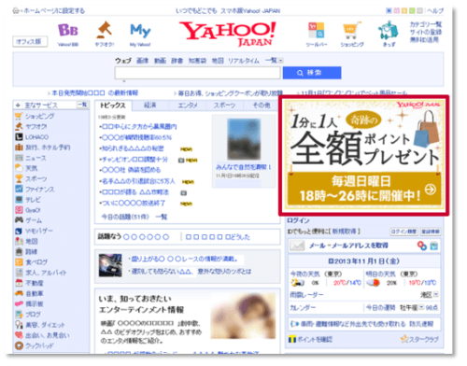Open ショッピング in the sidebar services
Screen dimensions: 467x366
click(x=39, y=116)
